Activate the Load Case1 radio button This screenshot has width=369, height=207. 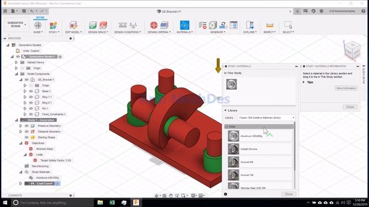pyautogui.click(x=57, y=183)
